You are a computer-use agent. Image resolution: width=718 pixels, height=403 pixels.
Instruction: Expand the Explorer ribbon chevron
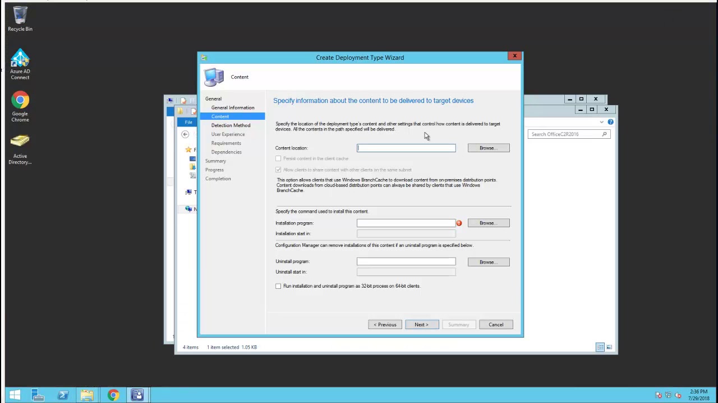coord(602,122)
